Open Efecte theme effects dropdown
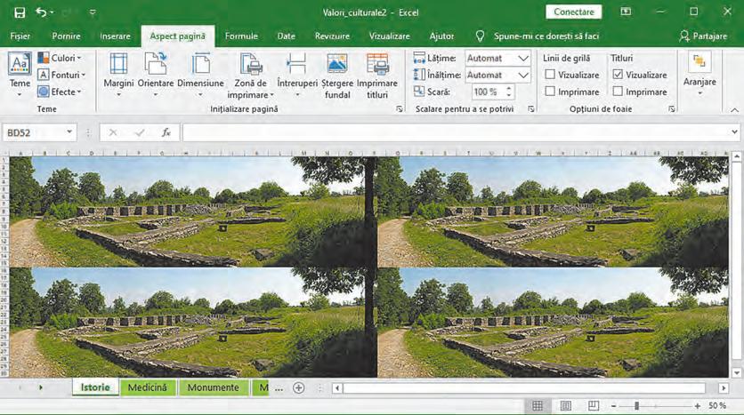The image size is (744, 415). click(x=60, y=92)
